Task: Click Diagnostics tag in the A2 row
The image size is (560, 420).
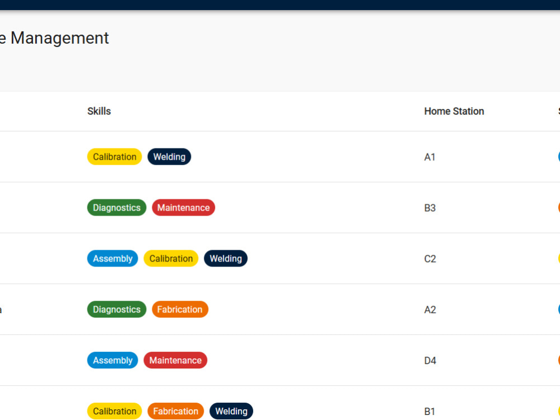Action: [117, 309]
